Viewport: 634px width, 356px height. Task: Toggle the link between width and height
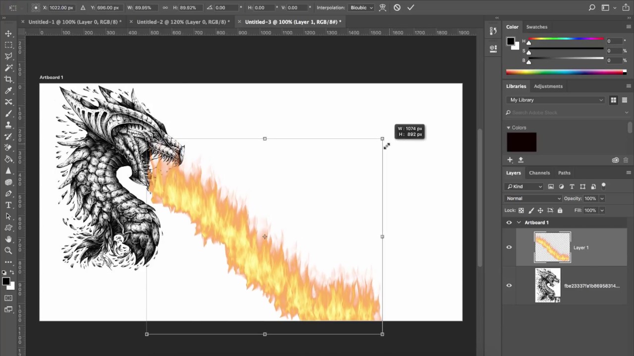(165, 7)
